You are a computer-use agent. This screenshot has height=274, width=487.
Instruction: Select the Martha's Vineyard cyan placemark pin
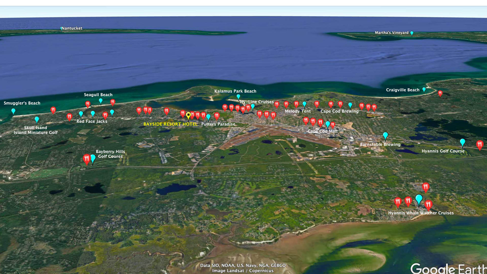point(412,33)
